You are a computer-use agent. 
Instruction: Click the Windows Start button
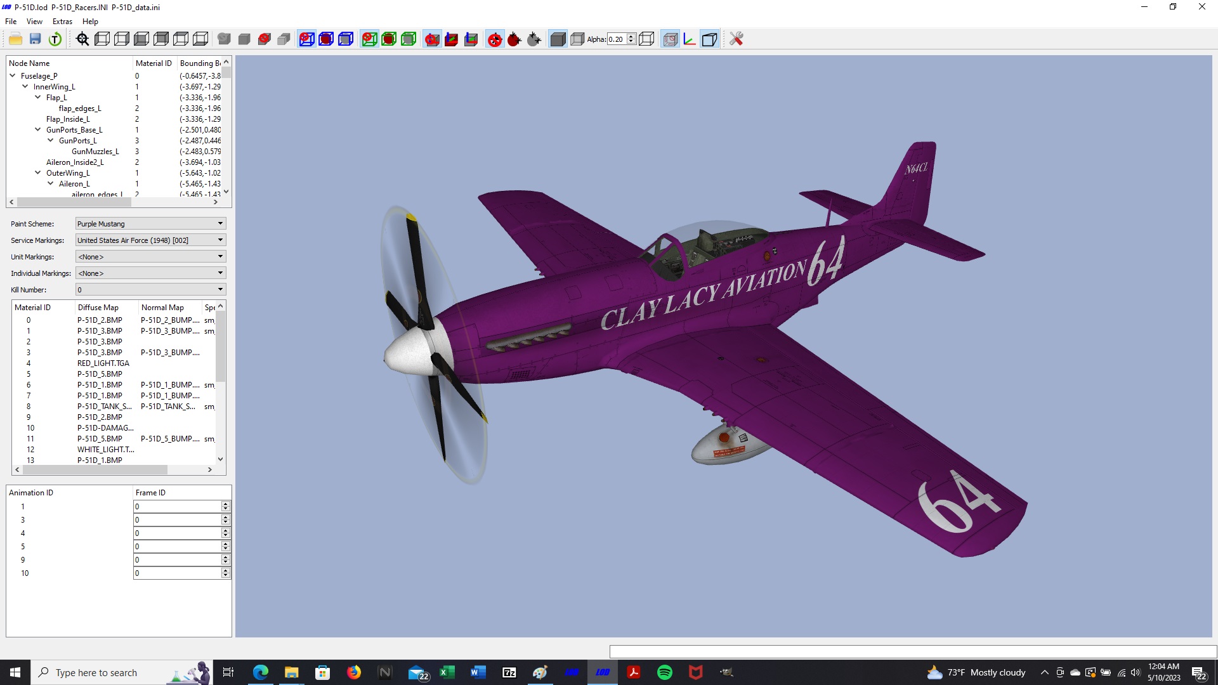click(15, 672)
